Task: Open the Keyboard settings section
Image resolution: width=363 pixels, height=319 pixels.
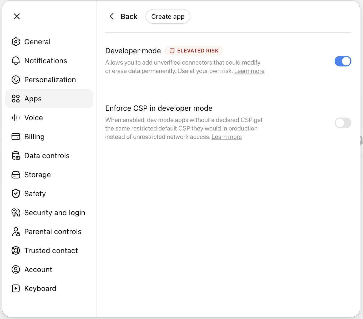Action: pos(49,288)
